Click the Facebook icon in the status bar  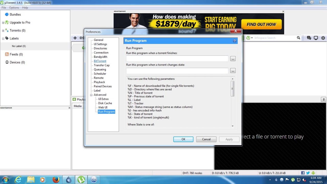[x=303, y=173]
